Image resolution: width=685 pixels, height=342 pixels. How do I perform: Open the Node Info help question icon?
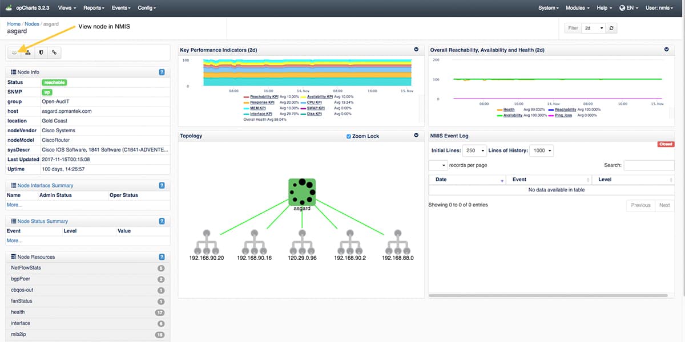pyautogui.click(x=162, y=72)
